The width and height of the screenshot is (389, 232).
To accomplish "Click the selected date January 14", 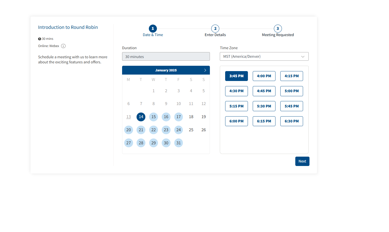I will (x=141, y=117).
